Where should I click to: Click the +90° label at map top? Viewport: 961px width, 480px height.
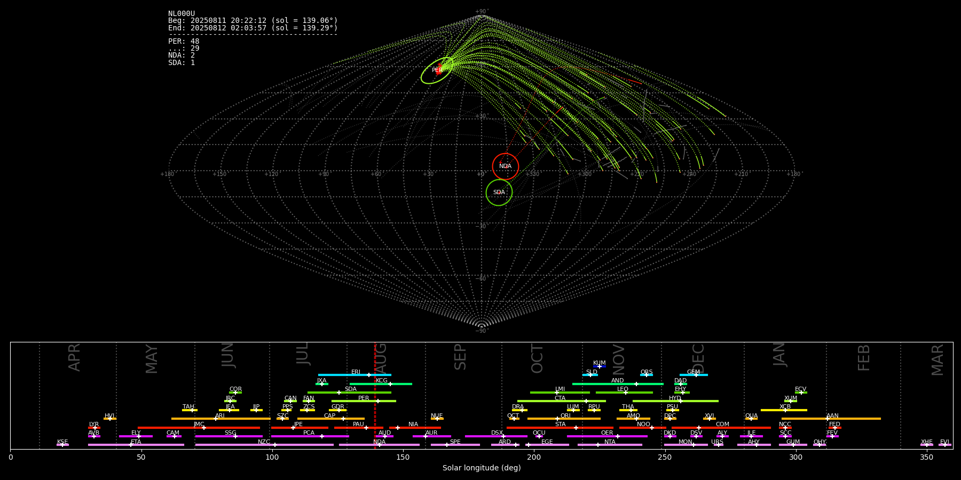pos(482,12)
